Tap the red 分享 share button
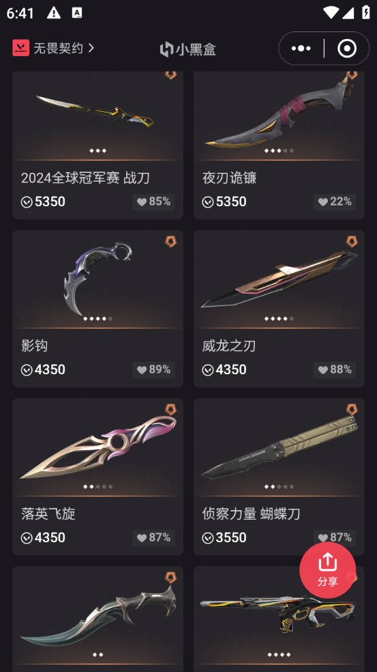Screen dimensions: 377x672 (x=327, y=570)
